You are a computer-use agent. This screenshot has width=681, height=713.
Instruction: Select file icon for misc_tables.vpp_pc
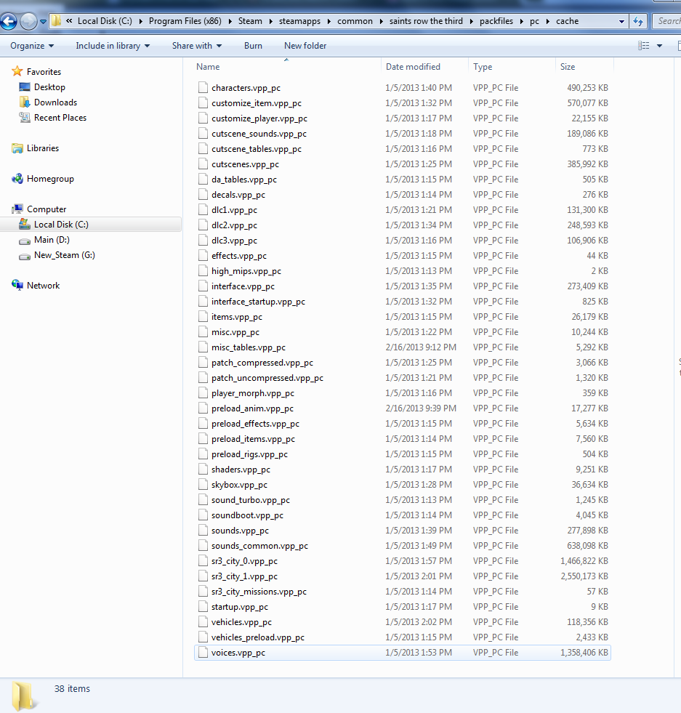(203, 347)
